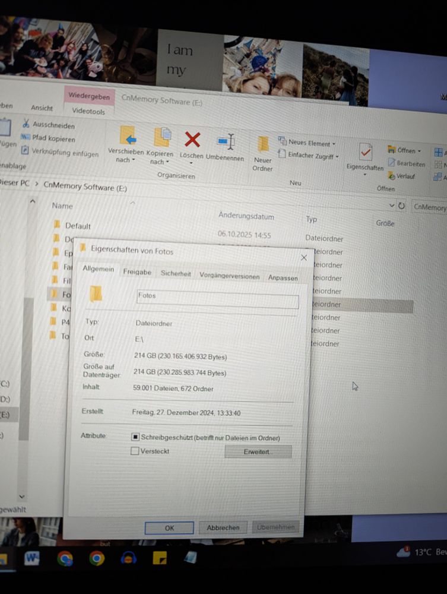Open the Chrome profile shortcut in taskbar
447x594 pixels.
click(x=65, y=558)
